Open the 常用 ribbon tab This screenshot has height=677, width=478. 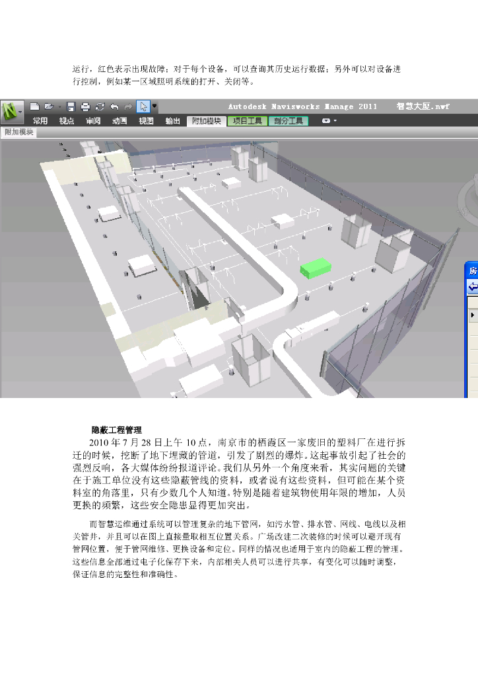point(40,121)
